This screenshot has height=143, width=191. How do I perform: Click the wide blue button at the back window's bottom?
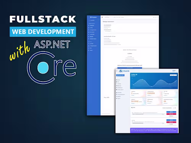[129, 68]
